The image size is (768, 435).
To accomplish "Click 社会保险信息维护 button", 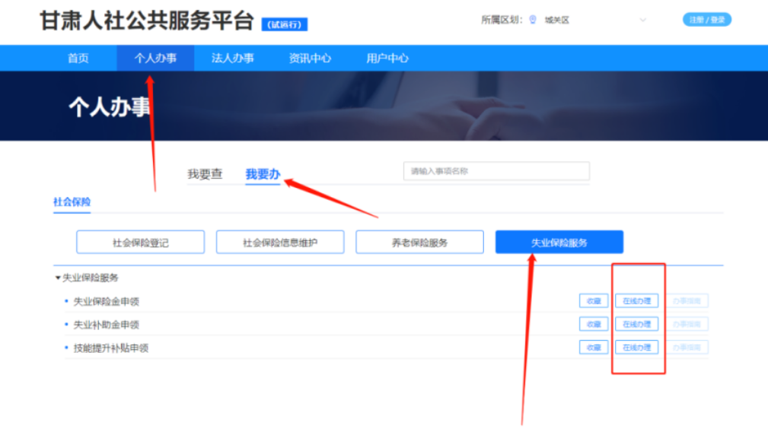I will tap(280, 242).
